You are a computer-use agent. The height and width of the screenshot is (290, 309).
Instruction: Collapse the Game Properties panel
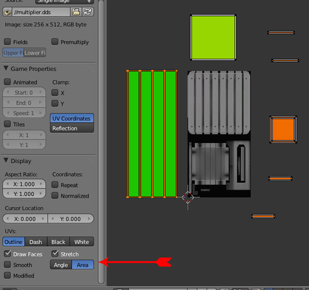click(x=6, y=69)
